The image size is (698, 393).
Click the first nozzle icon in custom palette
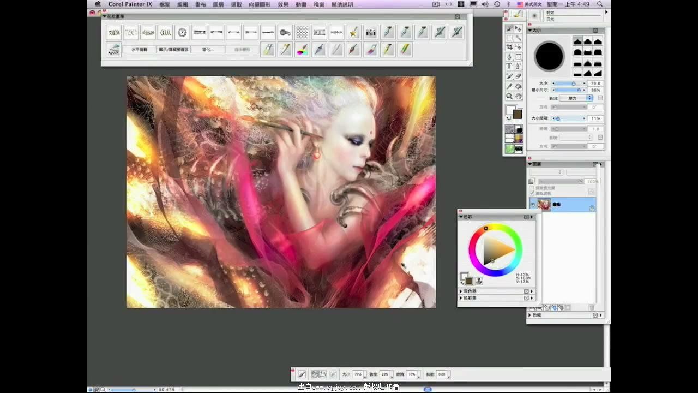tap(113, 32)
